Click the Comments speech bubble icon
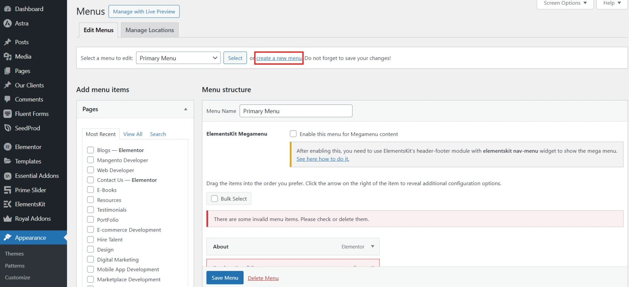The width and height of the screenshot is (629, 287). (7, 100)
